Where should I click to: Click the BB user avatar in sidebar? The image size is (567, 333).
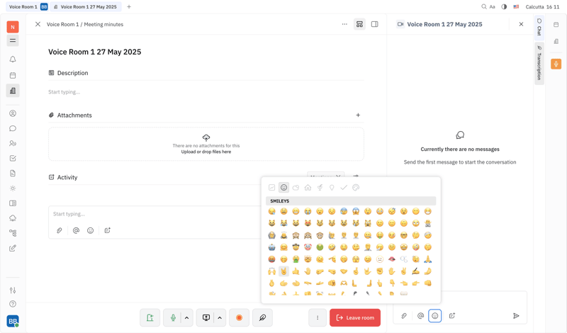(13, 321)
